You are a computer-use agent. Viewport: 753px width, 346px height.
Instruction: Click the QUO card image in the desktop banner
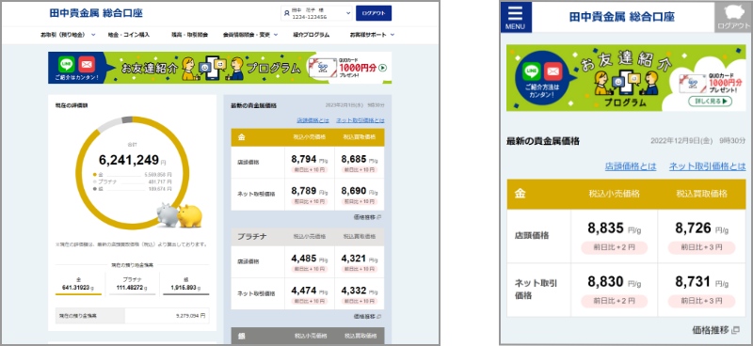pos(322,68)
